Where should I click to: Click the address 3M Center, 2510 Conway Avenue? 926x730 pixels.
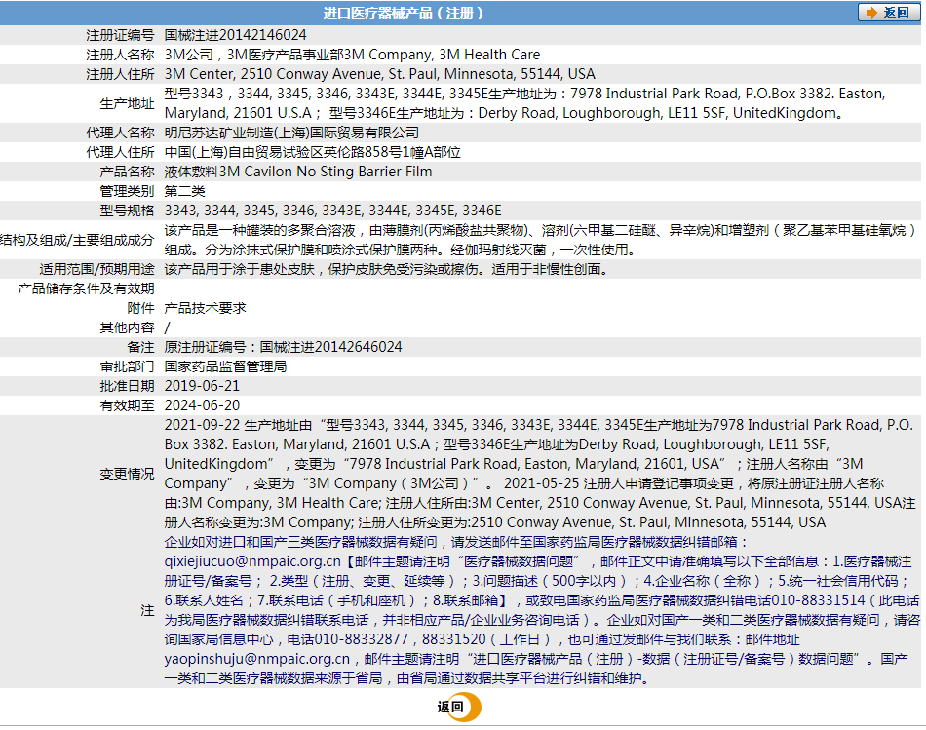273,74
